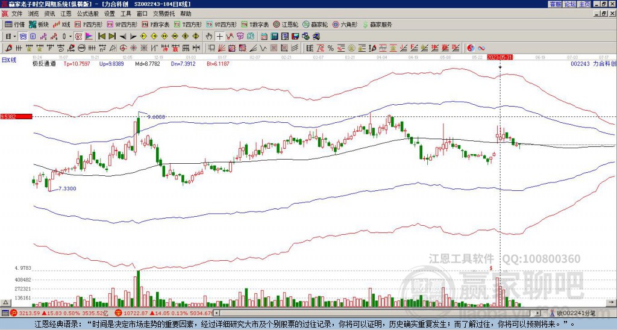
Task: Open the T四方形 tool
Action: (188, 24)
